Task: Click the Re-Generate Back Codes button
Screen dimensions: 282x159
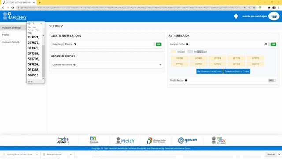Action: coord(209,72)
